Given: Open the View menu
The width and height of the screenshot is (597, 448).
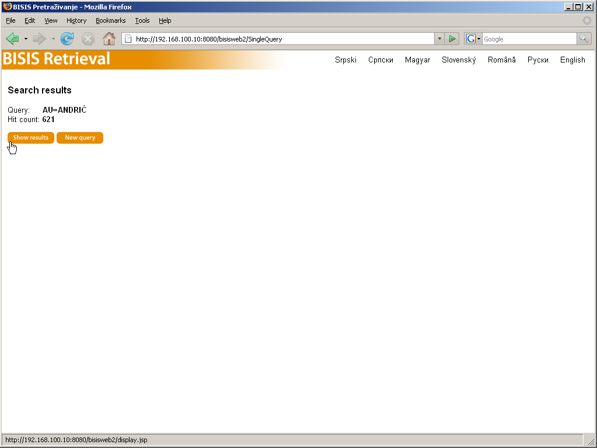Looking at the screenshot, I should 51,20.
